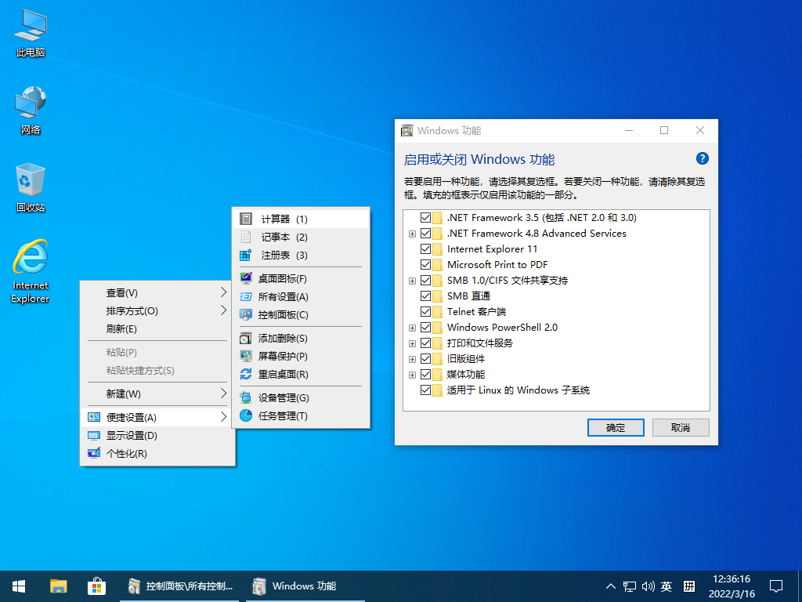Image resolution: width=802 pixels, height=602 pixels.
Task: Open the 排序方式(O) submenu arrow
Action: click(x=223, y=310)
